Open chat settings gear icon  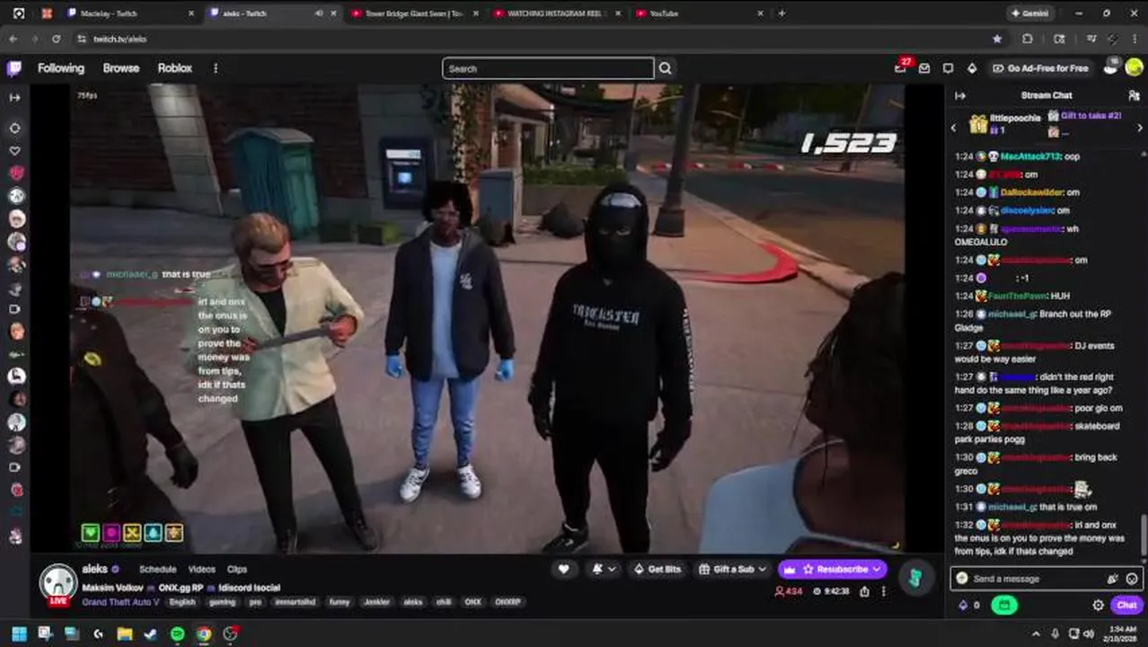tap(1098, 606)
